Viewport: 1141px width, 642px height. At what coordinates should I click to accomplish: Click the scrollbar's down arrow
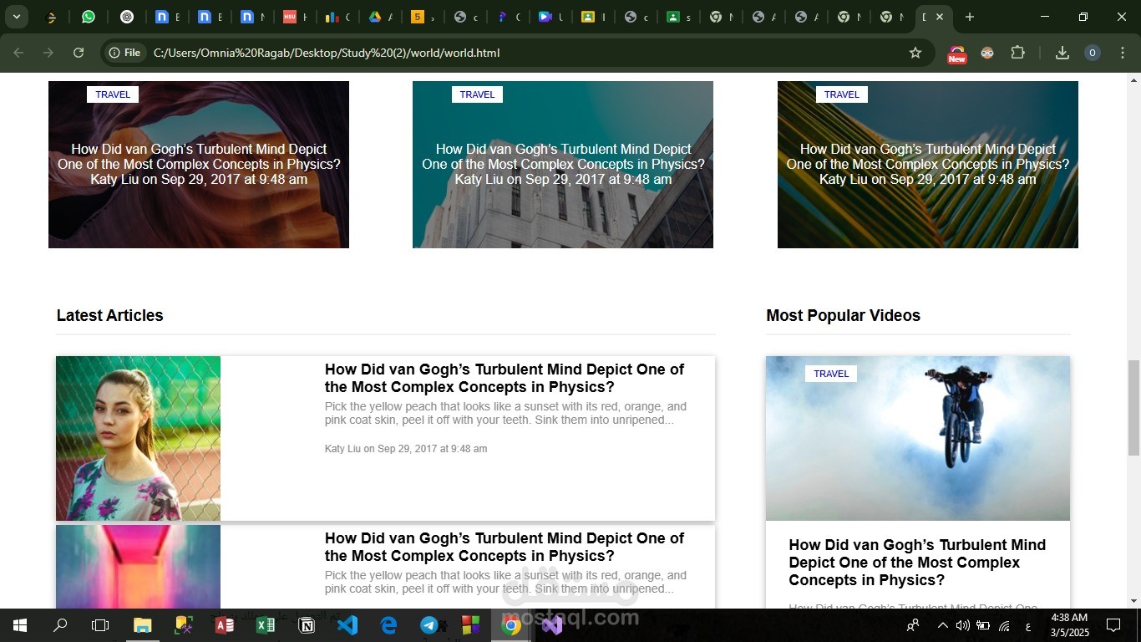point(1133,601)
